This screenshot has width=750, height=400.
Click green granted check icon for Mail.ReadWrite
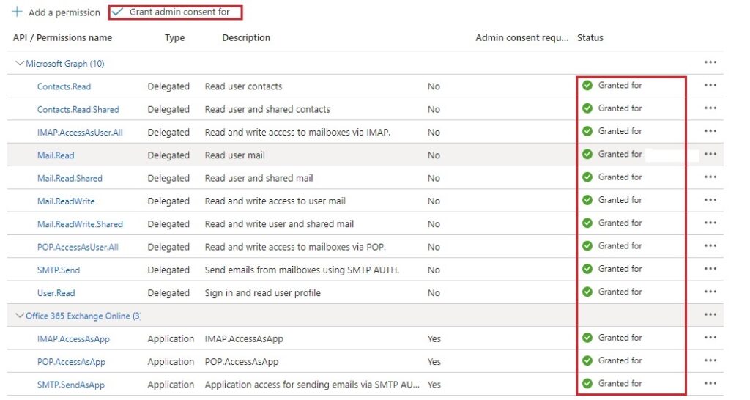[x=587, y=200]
